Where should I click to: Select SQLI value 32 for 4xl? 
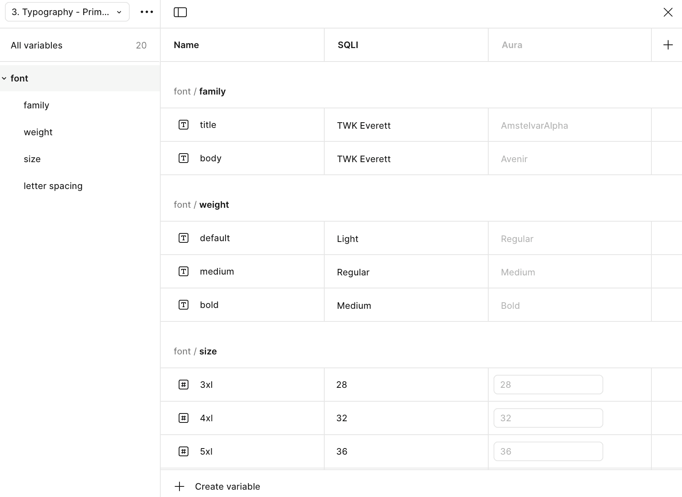(342, 418)
